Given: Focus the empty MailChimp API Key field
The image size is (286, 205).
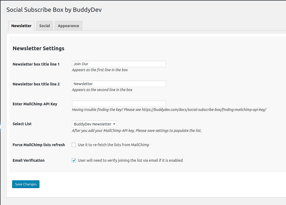Looking at the screenshot, I should [119, 104].
